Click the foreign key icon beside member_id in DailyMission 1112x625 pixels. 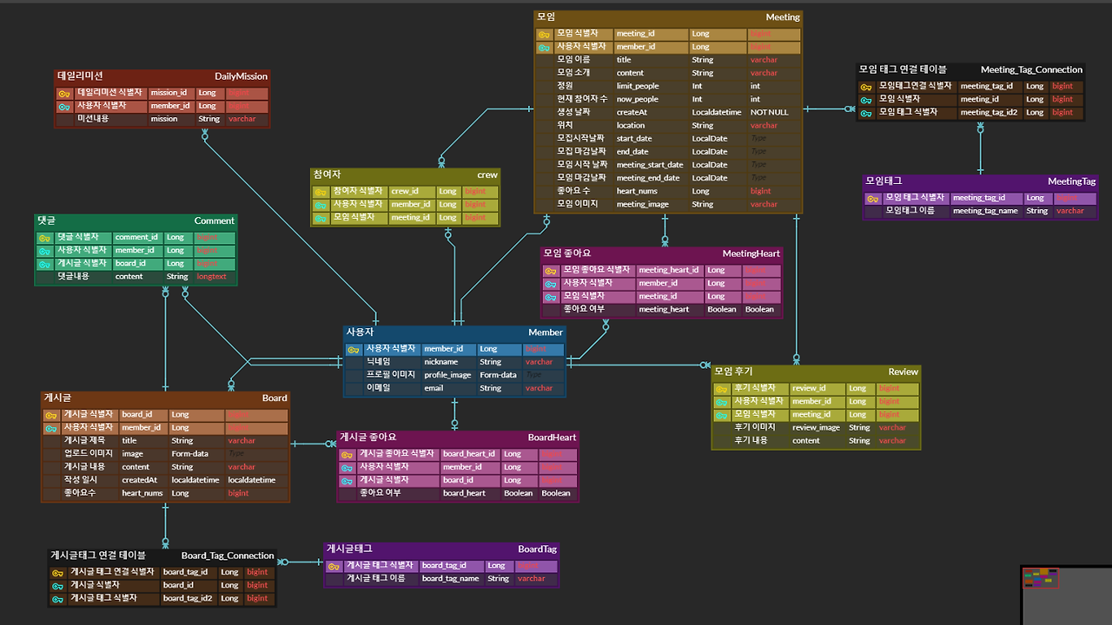click(64, 106)
